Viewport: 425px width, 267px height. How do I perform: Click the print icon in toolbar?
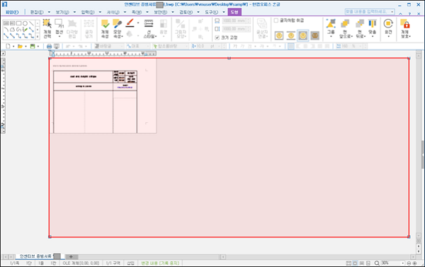click(49, 46)
